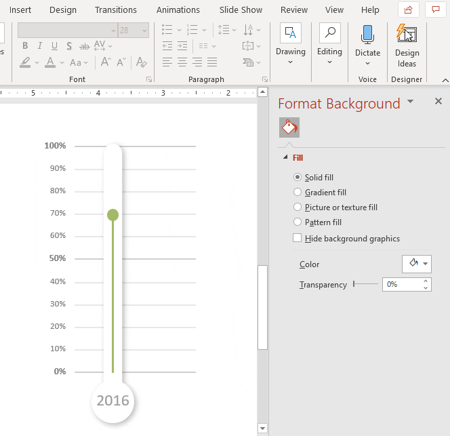Click Design Ideas button
450x436 pixels.
[407, 45]
